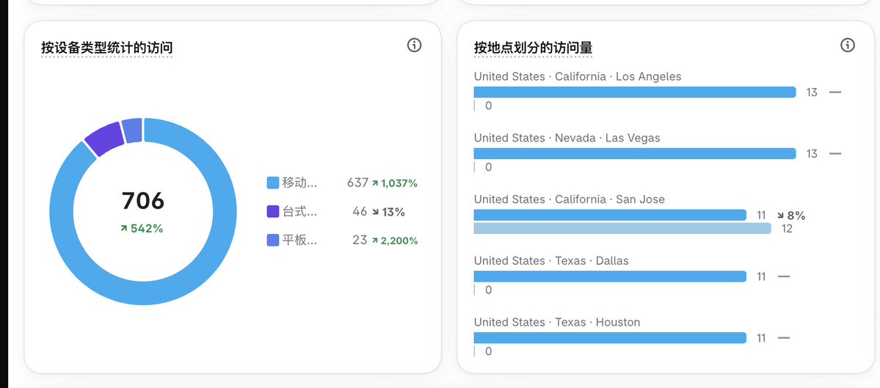Image resolution: width=880 pixels, height=388 pixels.
Task: Click the Las Vegas current period bar
Action: (x=635, y=153)
